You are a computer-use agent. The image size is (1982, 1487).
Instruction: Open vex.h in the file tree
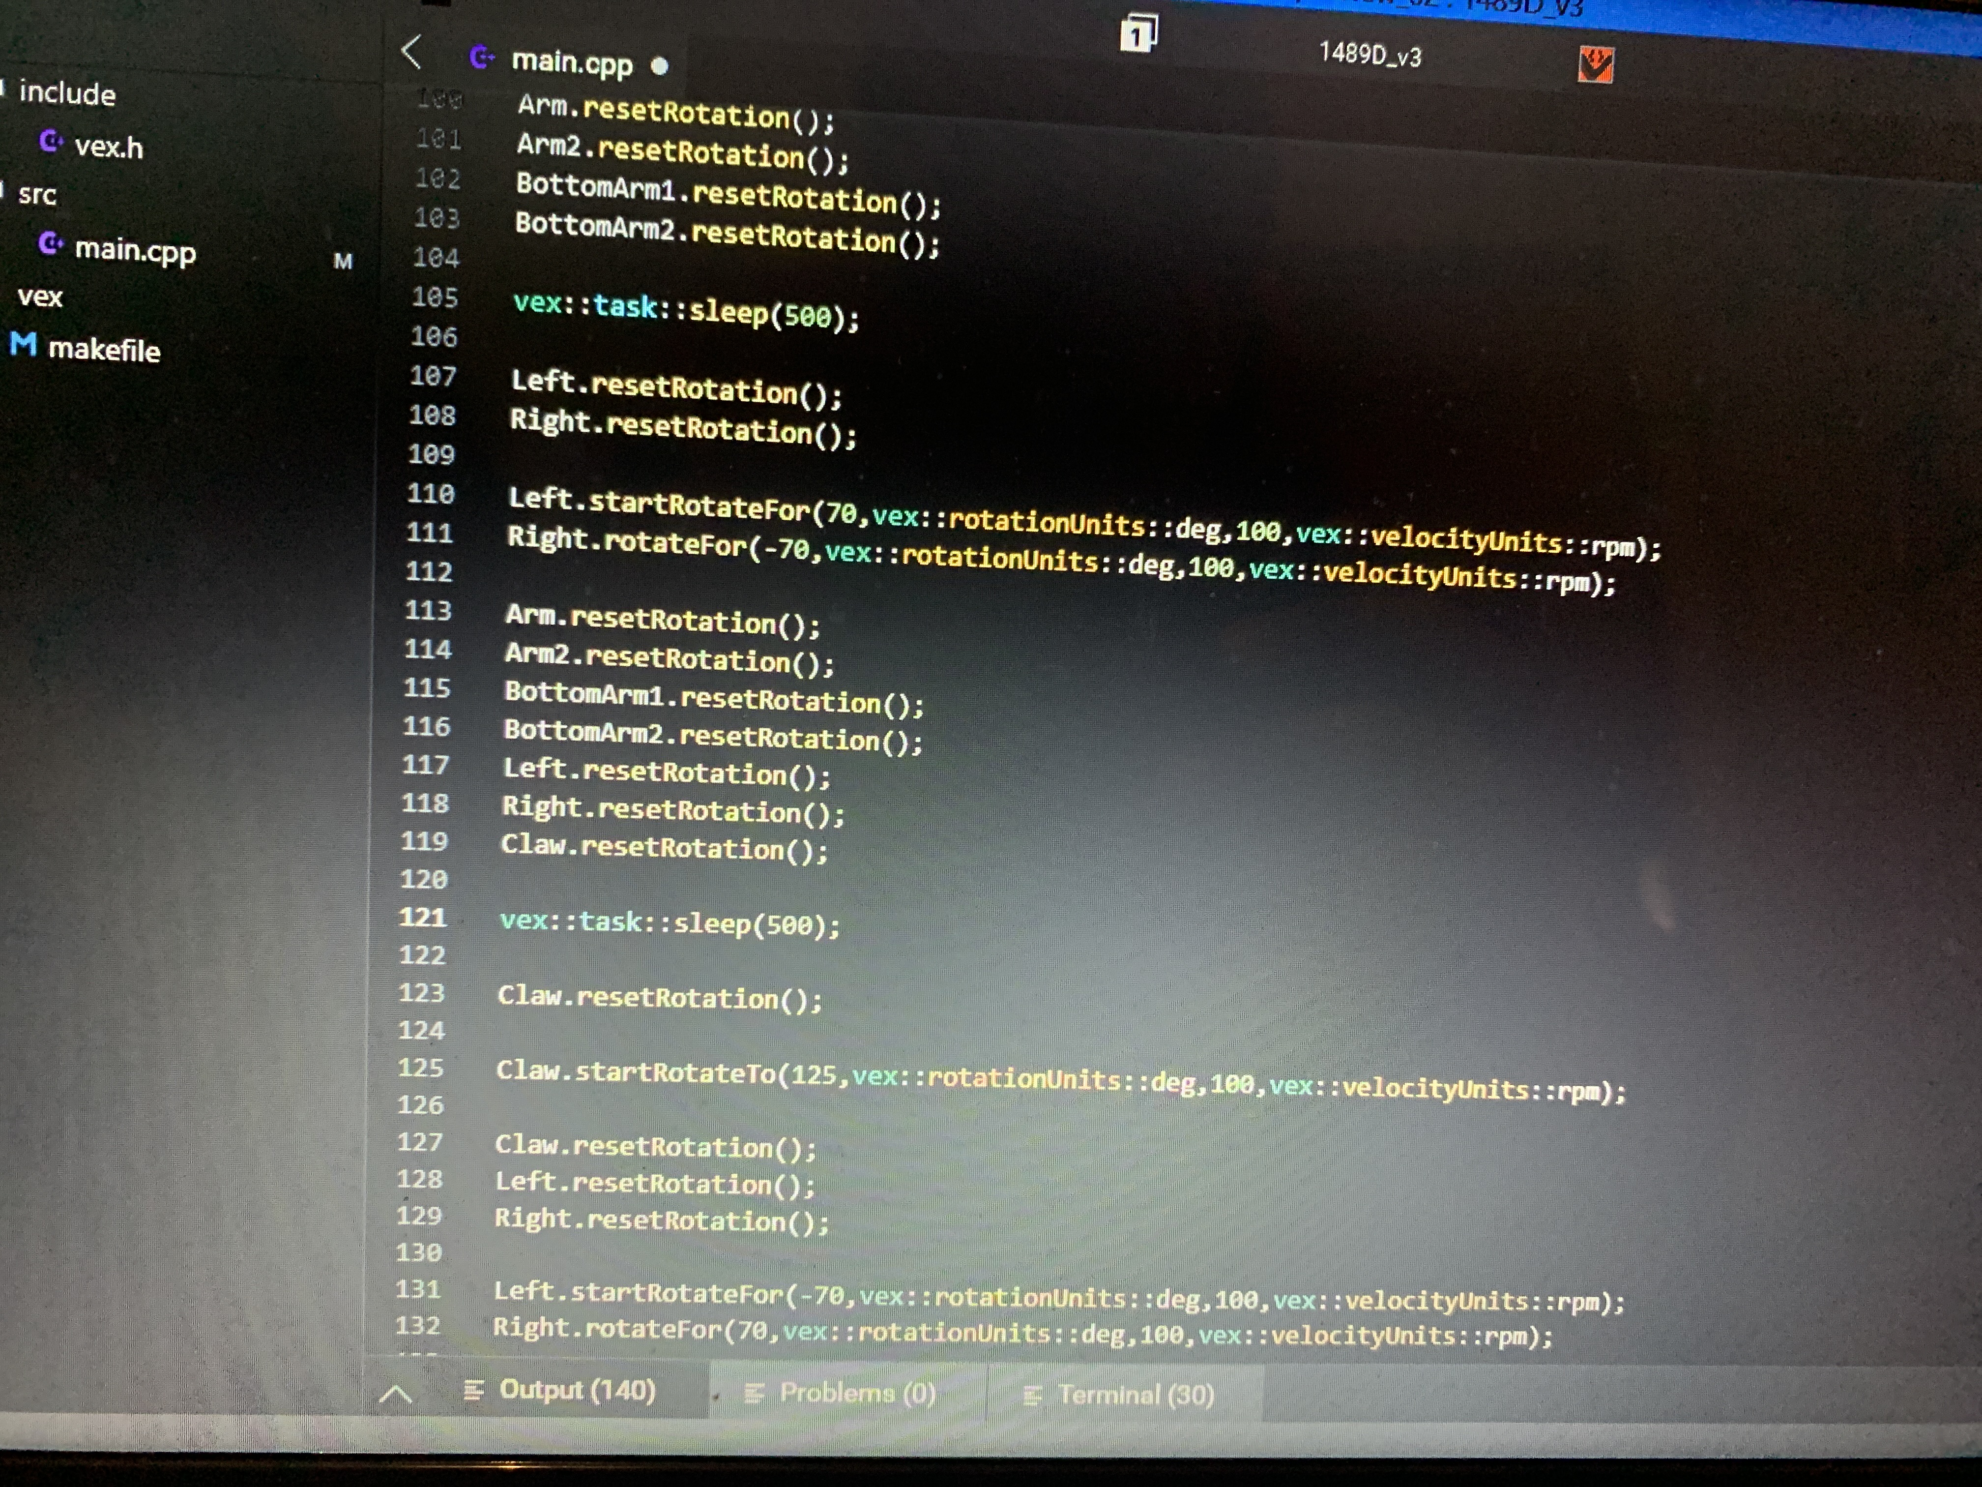point(109,147)
